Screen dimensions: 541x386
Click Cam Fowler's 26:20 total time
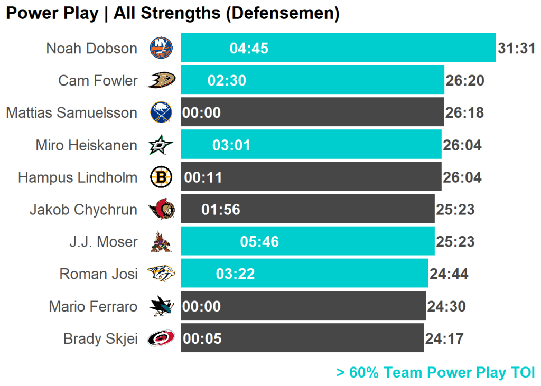[x=465, y=80]
